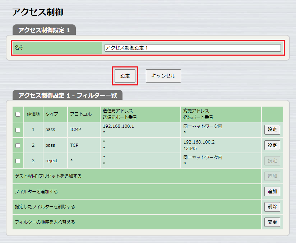Click the disabled ゲストWi-Fiプリセット 追加 button
Image resolution: width=296 pixels, height=243 pixels.
[x=272, y=176]
